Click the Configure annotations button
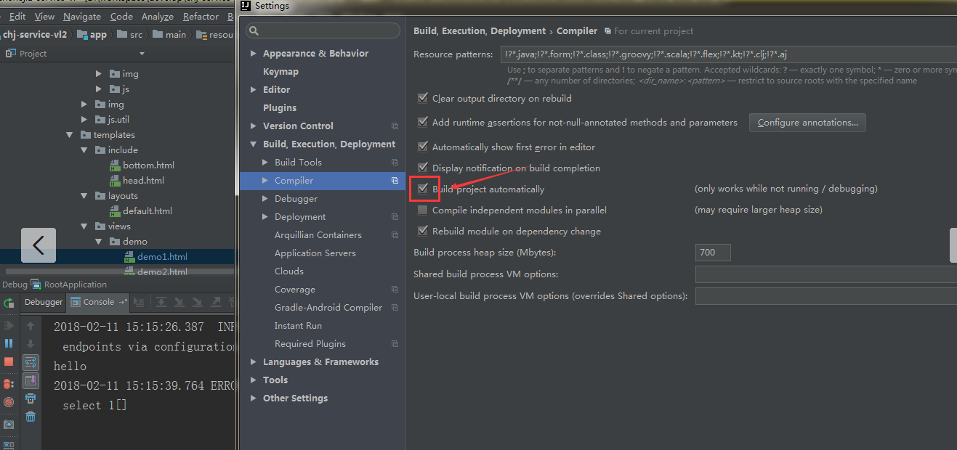The width and height of the screenshot is (957, 450). coord(807,123)
